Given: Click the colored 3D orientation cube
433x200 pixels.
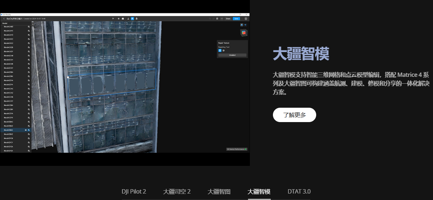Looking at the screenshot, I should tap(244, 33).
